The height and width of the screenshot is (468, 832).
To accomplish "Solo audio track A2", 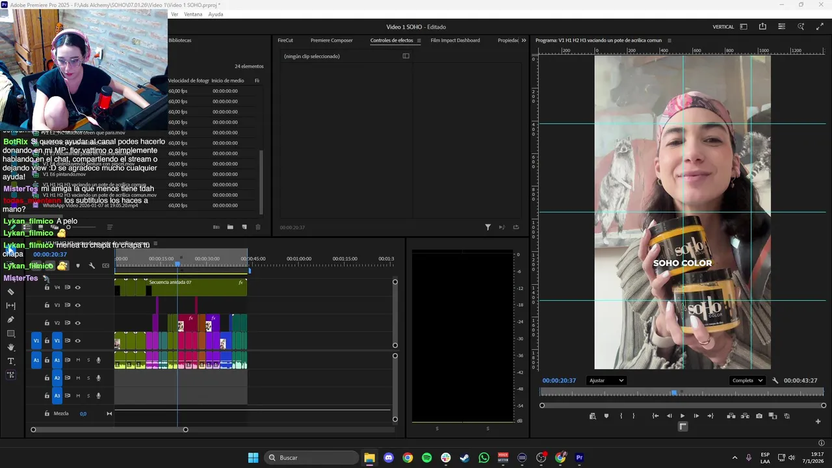I will tap(88, 378).
